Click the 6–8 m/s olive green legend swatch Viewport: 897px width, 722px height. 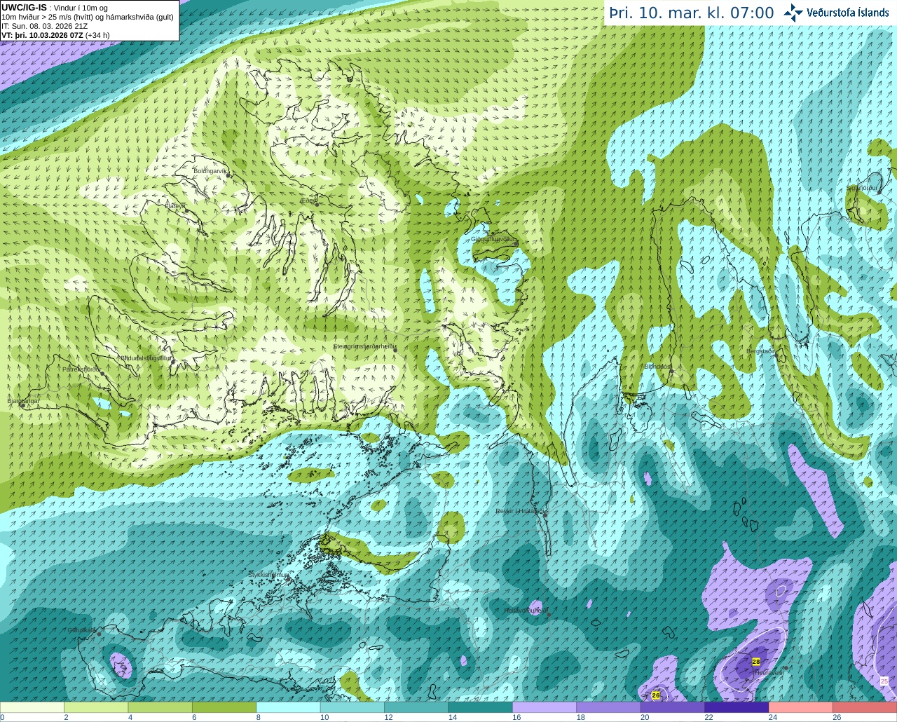(x=224, y=707)
